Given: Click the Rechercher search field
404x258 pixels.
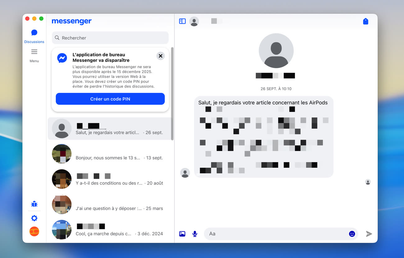Looking at the screenshot, I should point(110,38).
